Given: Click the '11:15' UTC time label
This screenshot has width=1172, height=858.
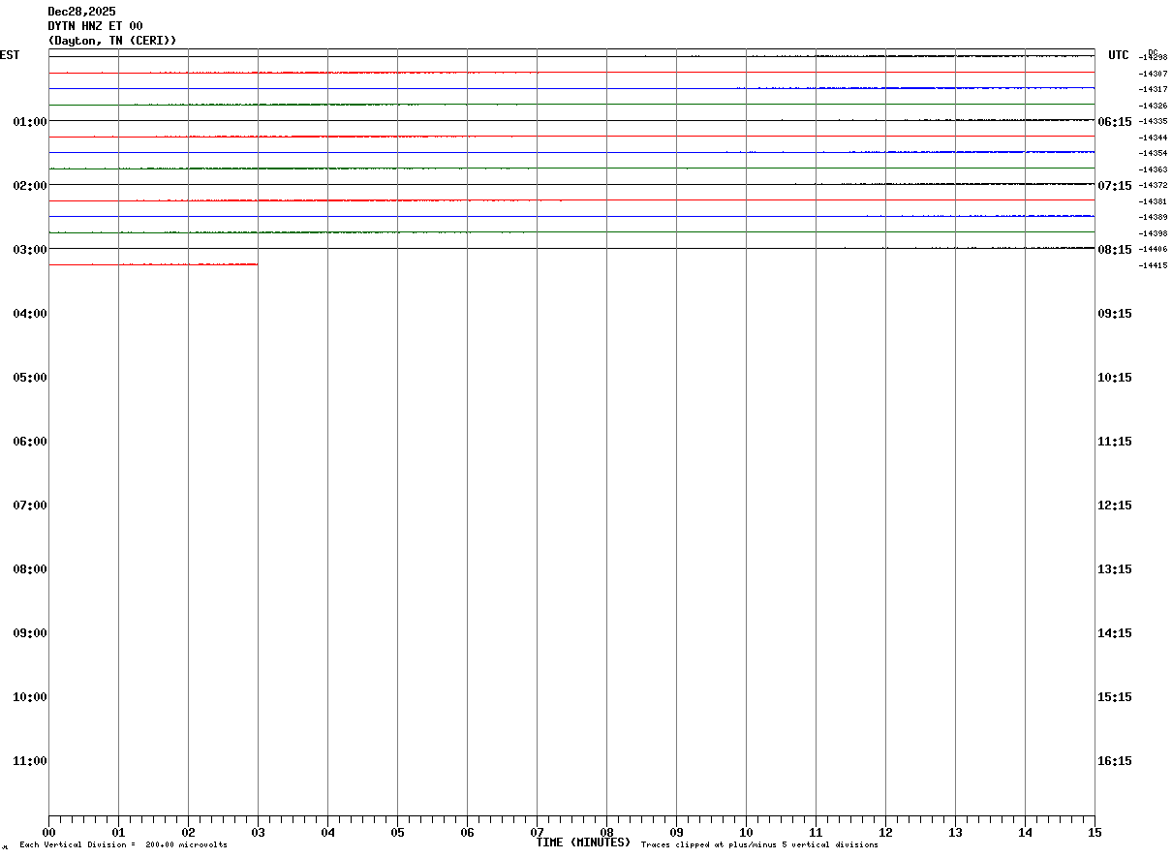Looking at the screenshot, I should tap(1114, 441).
